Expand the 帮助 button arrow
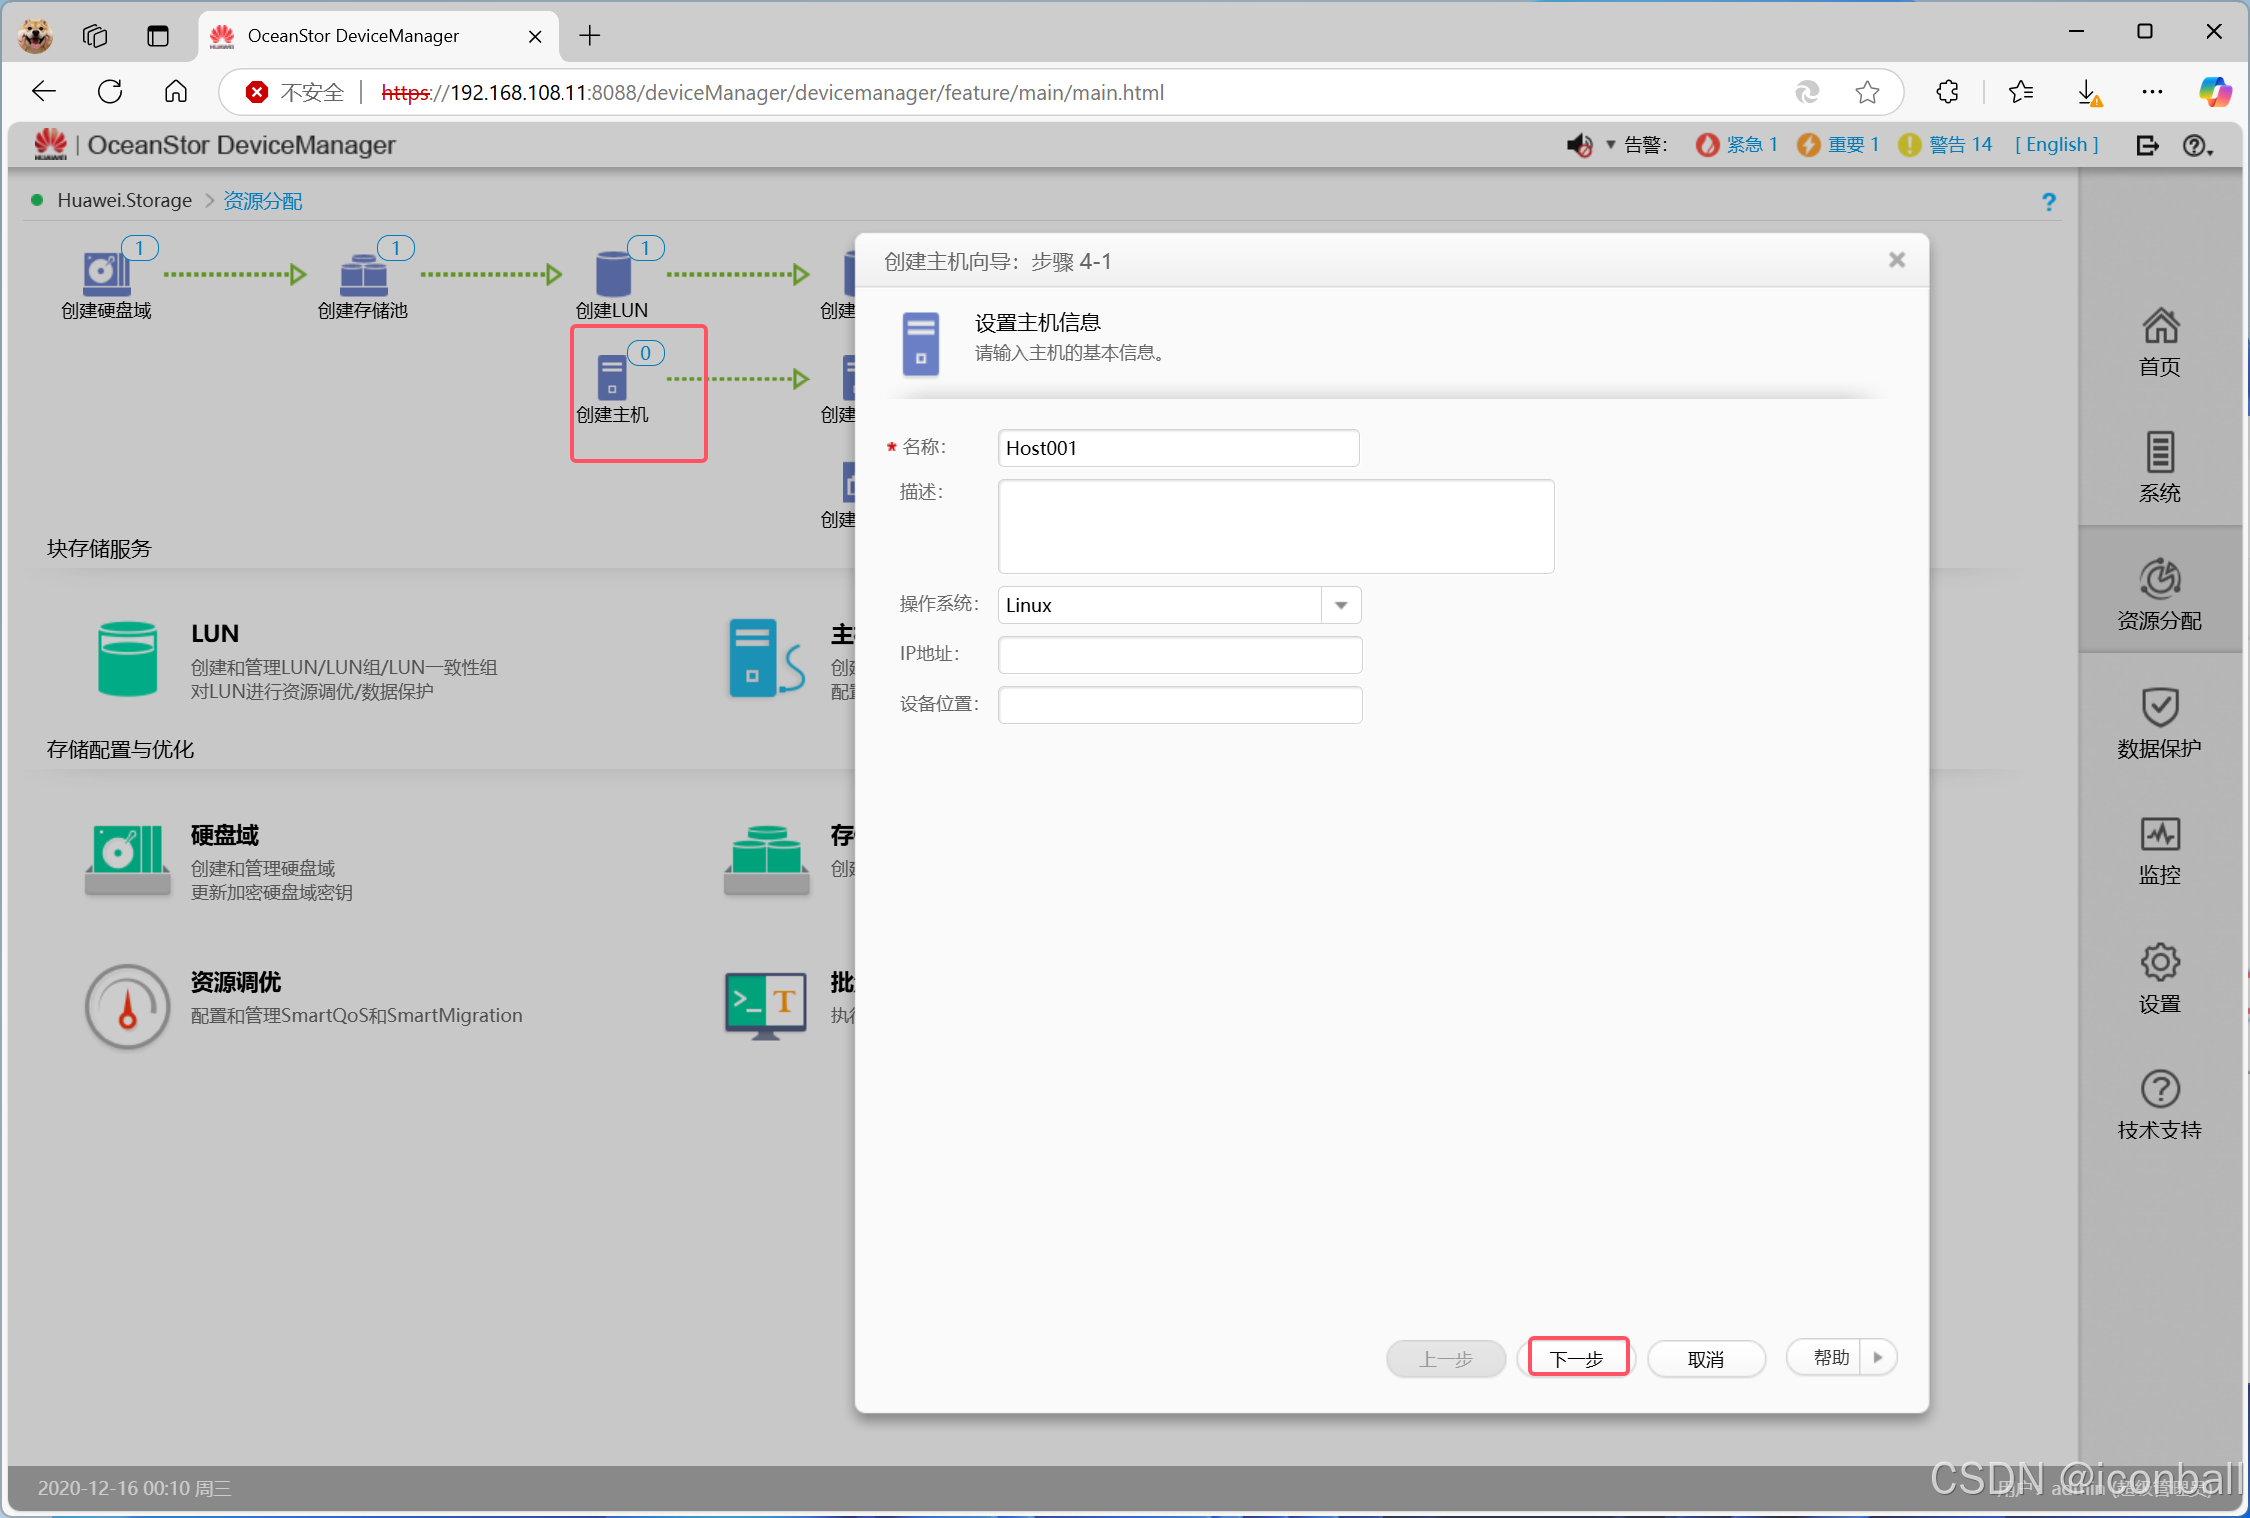The image size is (2250, 1518). [1878, 1357]
